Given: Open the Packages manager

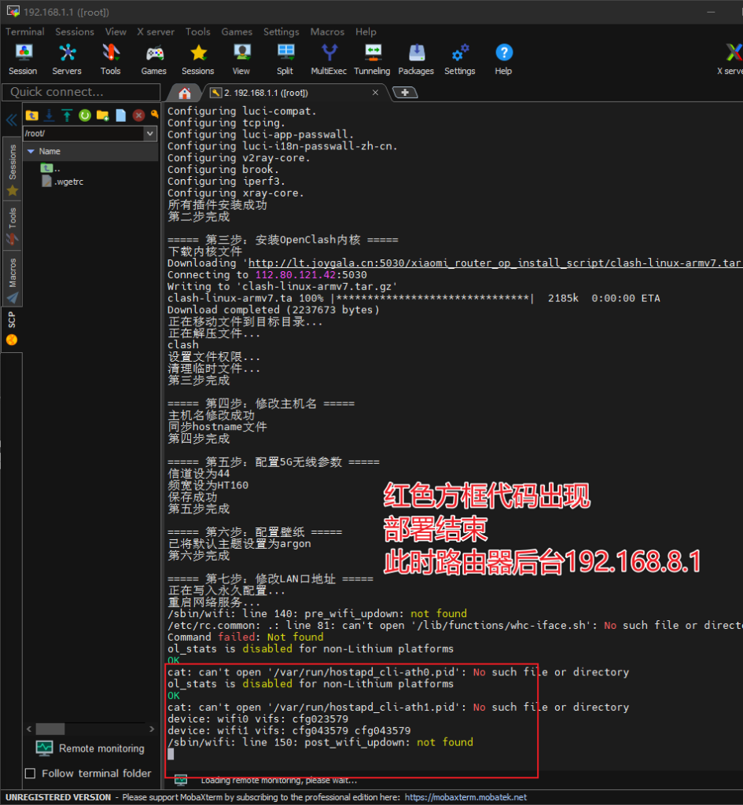Looking at the screenshot, I should (416, 59).
